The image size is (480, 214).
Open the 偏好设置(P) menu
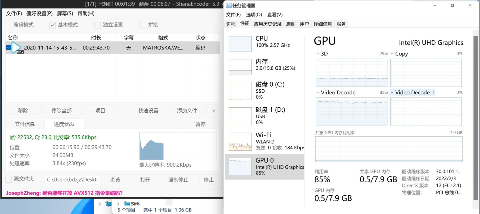pyautogui.click(x=39, y=13)
